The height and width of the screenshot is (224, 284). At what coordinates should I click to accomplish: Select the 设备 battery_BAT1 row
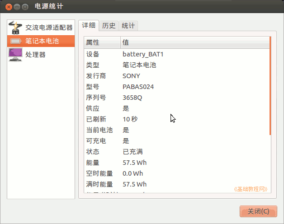point(176,54)
